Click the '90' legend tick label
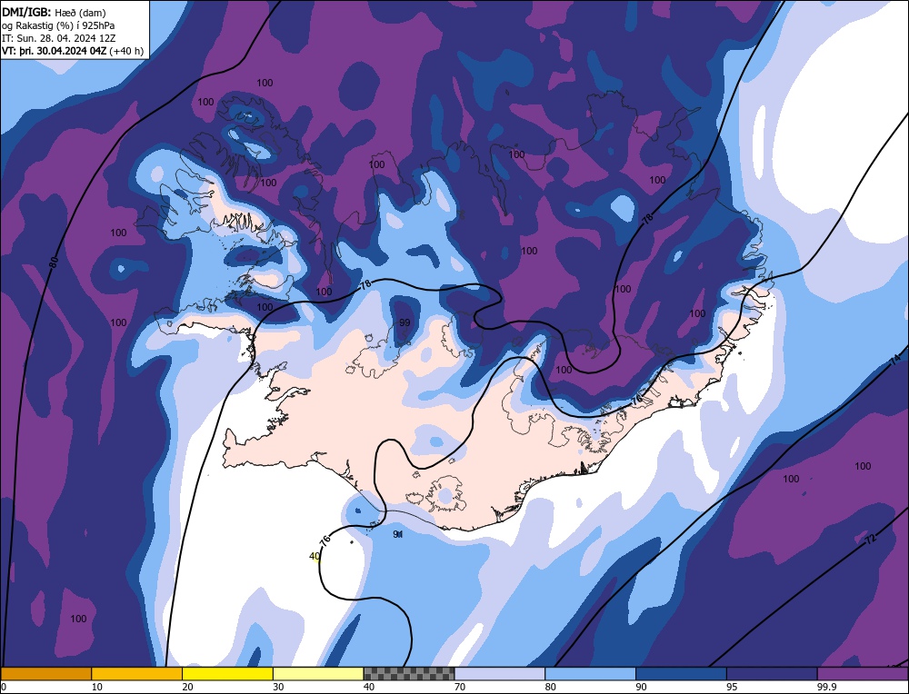The height and width of the screenshot is (694, 909). (641, 687)
